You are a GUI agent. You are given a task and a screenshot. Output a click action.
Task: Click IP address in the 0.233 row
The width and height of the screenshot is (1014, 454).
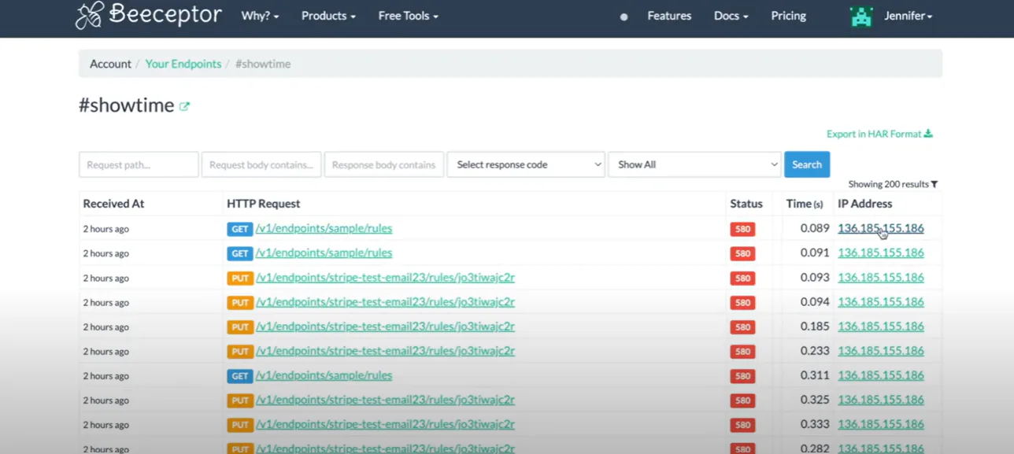point(881,351)
